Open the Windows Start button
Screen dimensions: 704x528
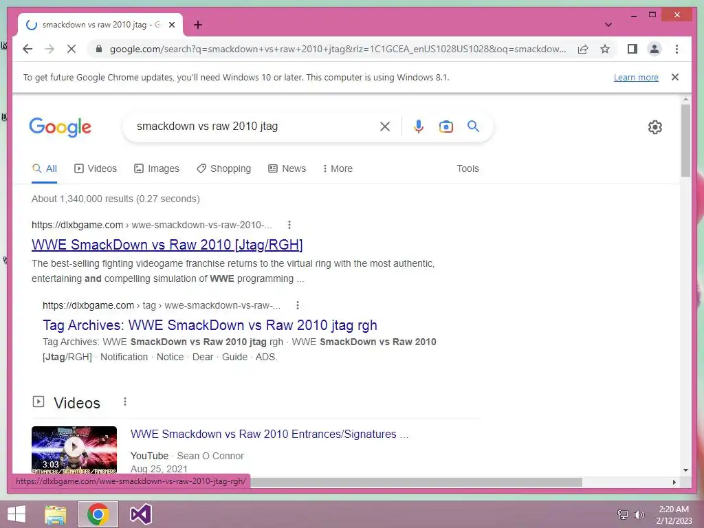pos(16,514)
